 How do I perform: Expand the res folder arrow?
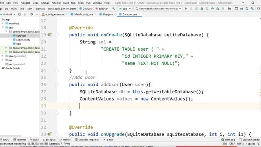2,60
